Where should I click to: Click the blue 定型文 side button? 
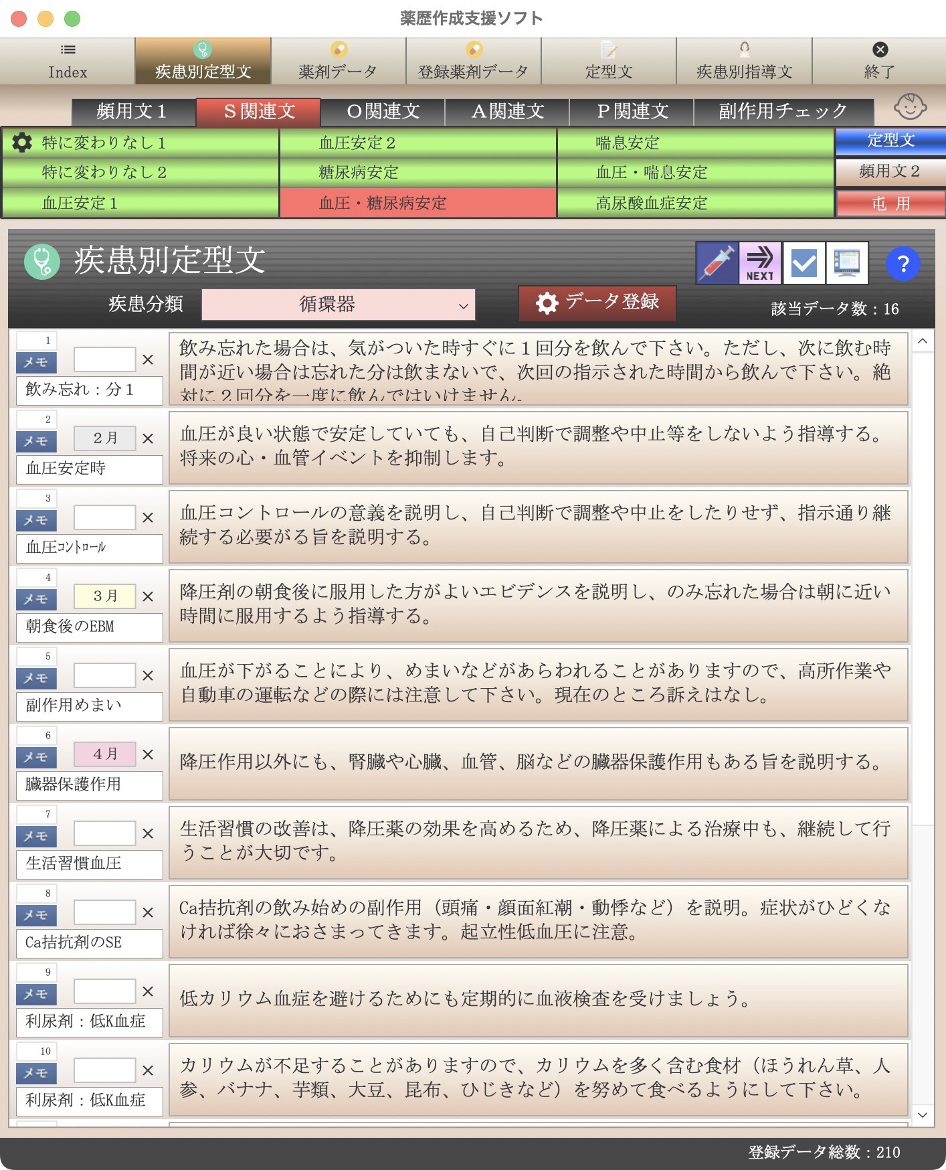pos(890,141)
